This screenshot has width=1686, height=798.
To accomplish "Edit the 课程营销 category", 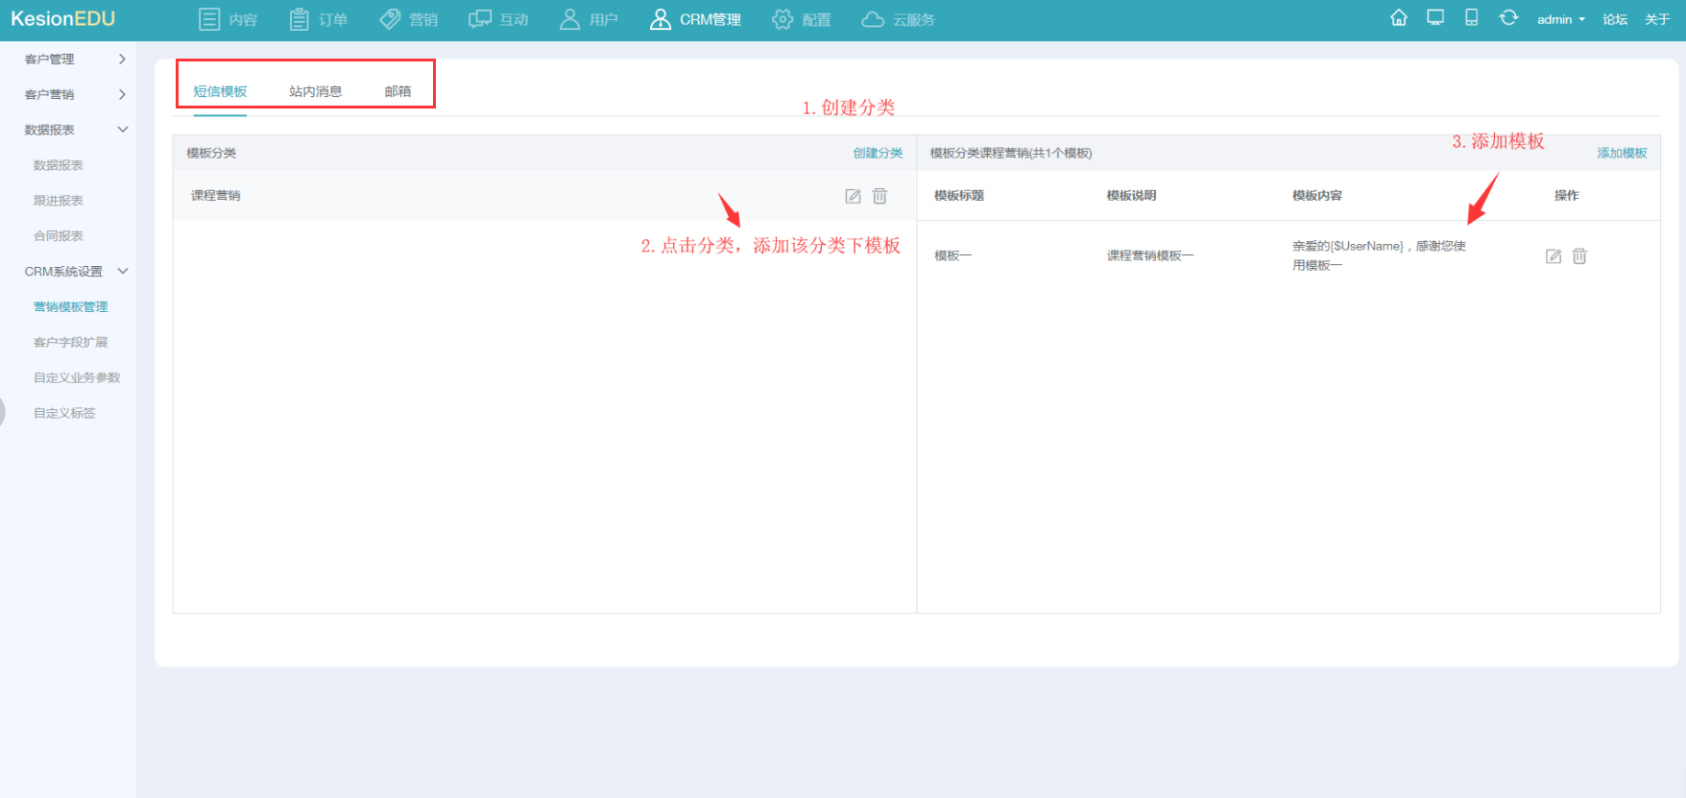I will pyautogui.click(x=853, y=196).
